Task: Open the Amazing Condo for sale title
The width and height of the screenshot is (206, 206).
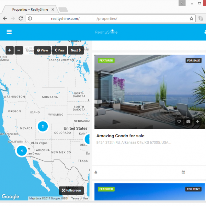Action: [x=121, y=136]
